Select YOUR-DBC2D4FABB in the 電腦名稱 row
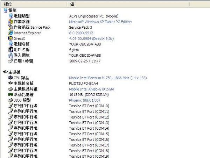Viewport: 210px width, 158px height. [85, 44]
